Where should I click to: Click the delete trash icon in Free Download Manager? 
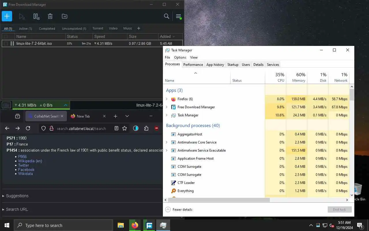point(50,16)
